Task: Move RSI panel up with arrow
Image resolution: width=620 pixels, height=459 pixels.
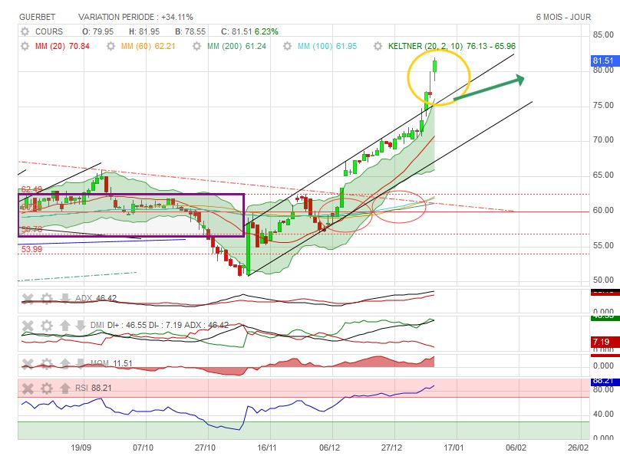Action: click(65, 389)
